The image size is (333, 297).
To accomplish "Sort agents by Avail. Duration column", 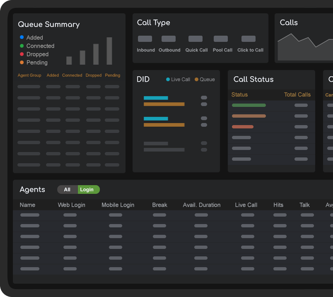I will coord(201,205).
